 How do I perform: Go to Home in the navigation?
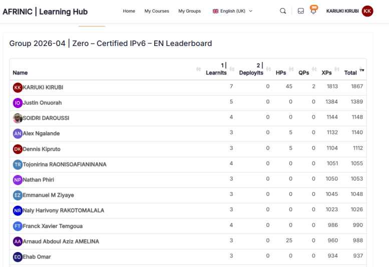click(129, 11)
